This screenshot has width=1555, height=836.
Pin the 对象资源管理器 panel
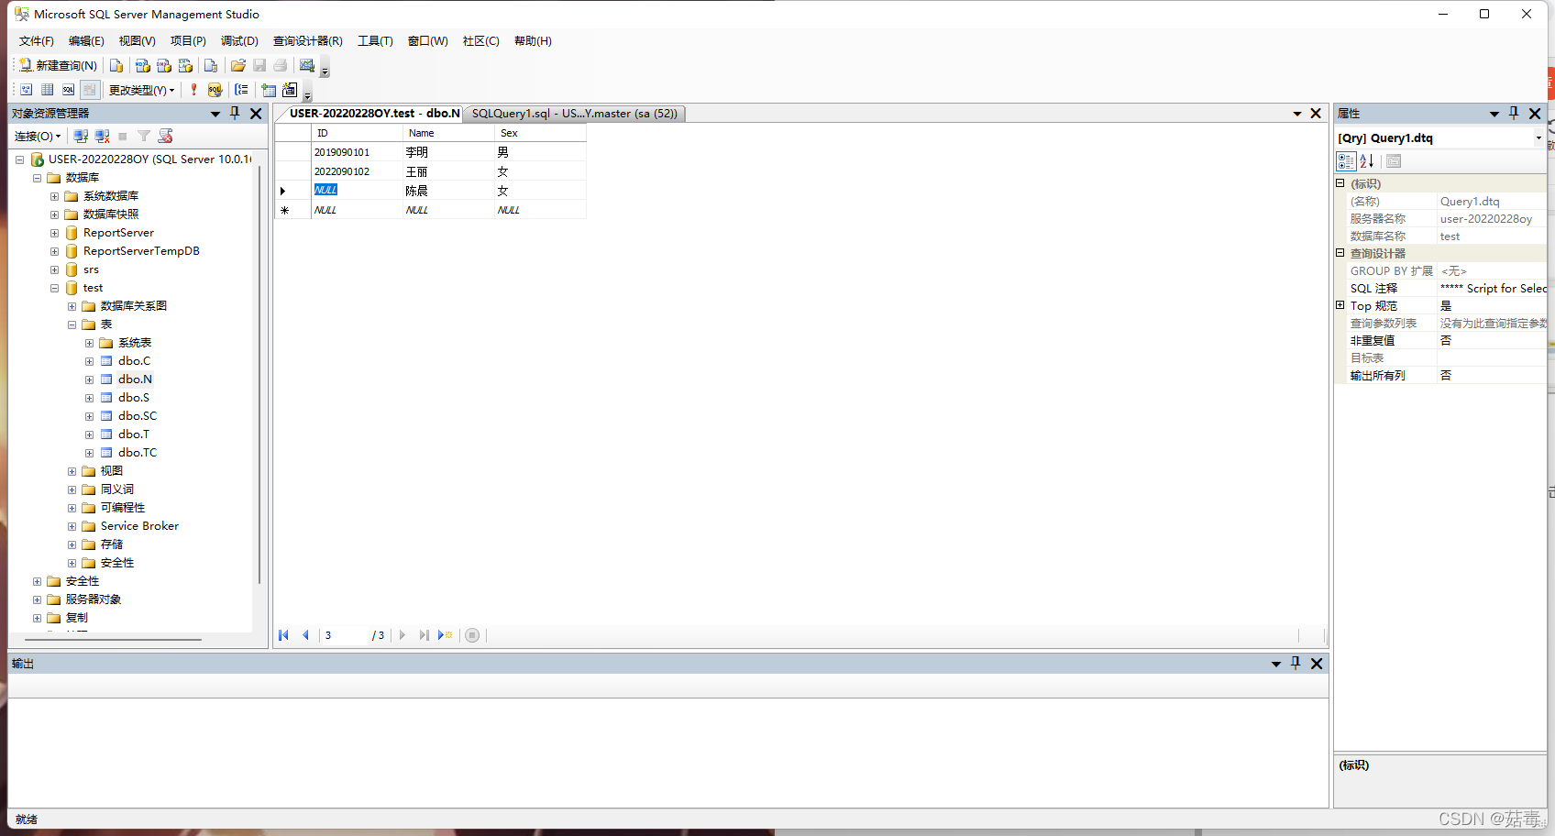(x=235, y=113)
